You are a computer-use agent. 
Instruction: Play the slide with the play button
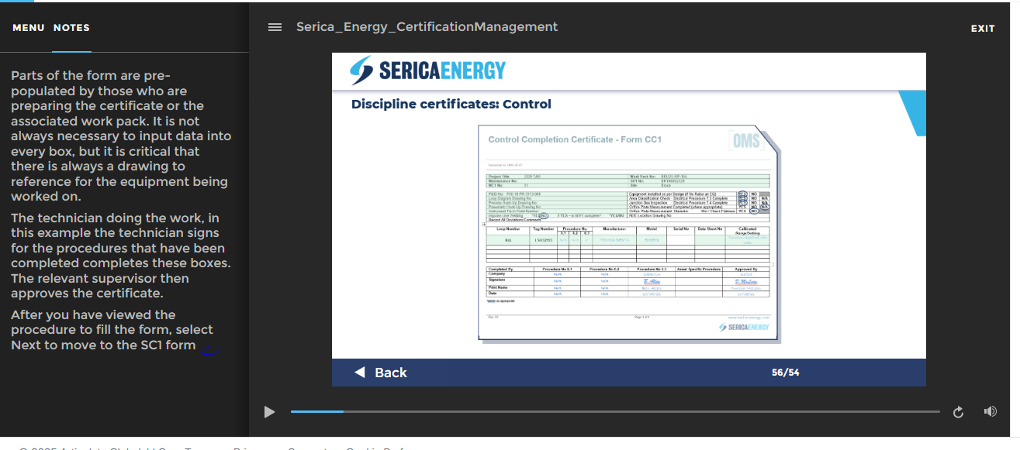coord(269,411)
